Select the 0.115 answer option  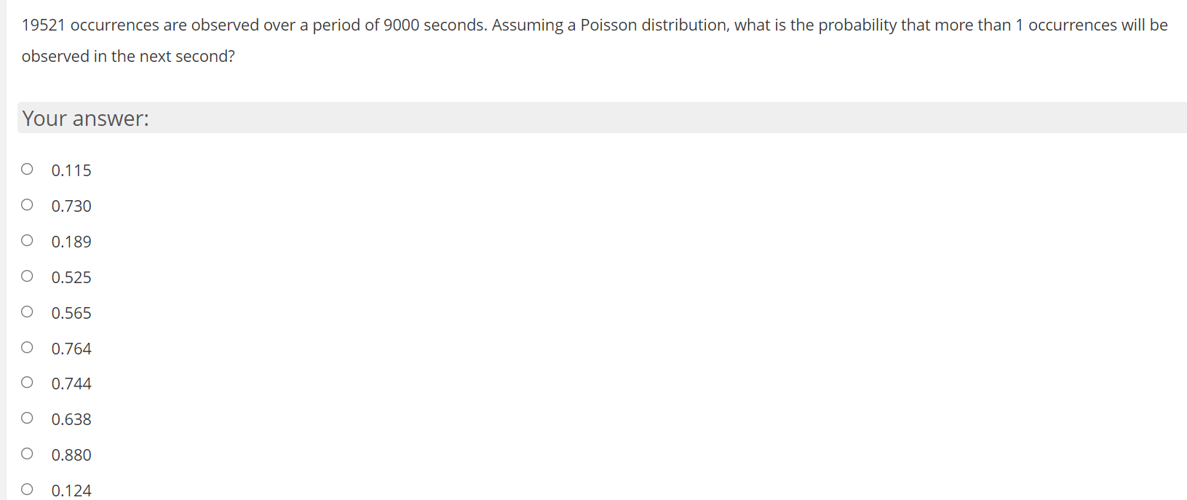point(27,168)
